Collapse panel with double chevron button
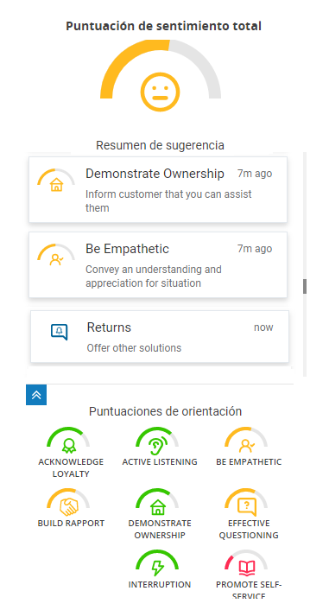The image size is (329, 610). tap(36, 395)
